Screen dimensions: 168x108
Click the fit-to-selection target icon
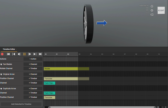click(x=152, y=10)
